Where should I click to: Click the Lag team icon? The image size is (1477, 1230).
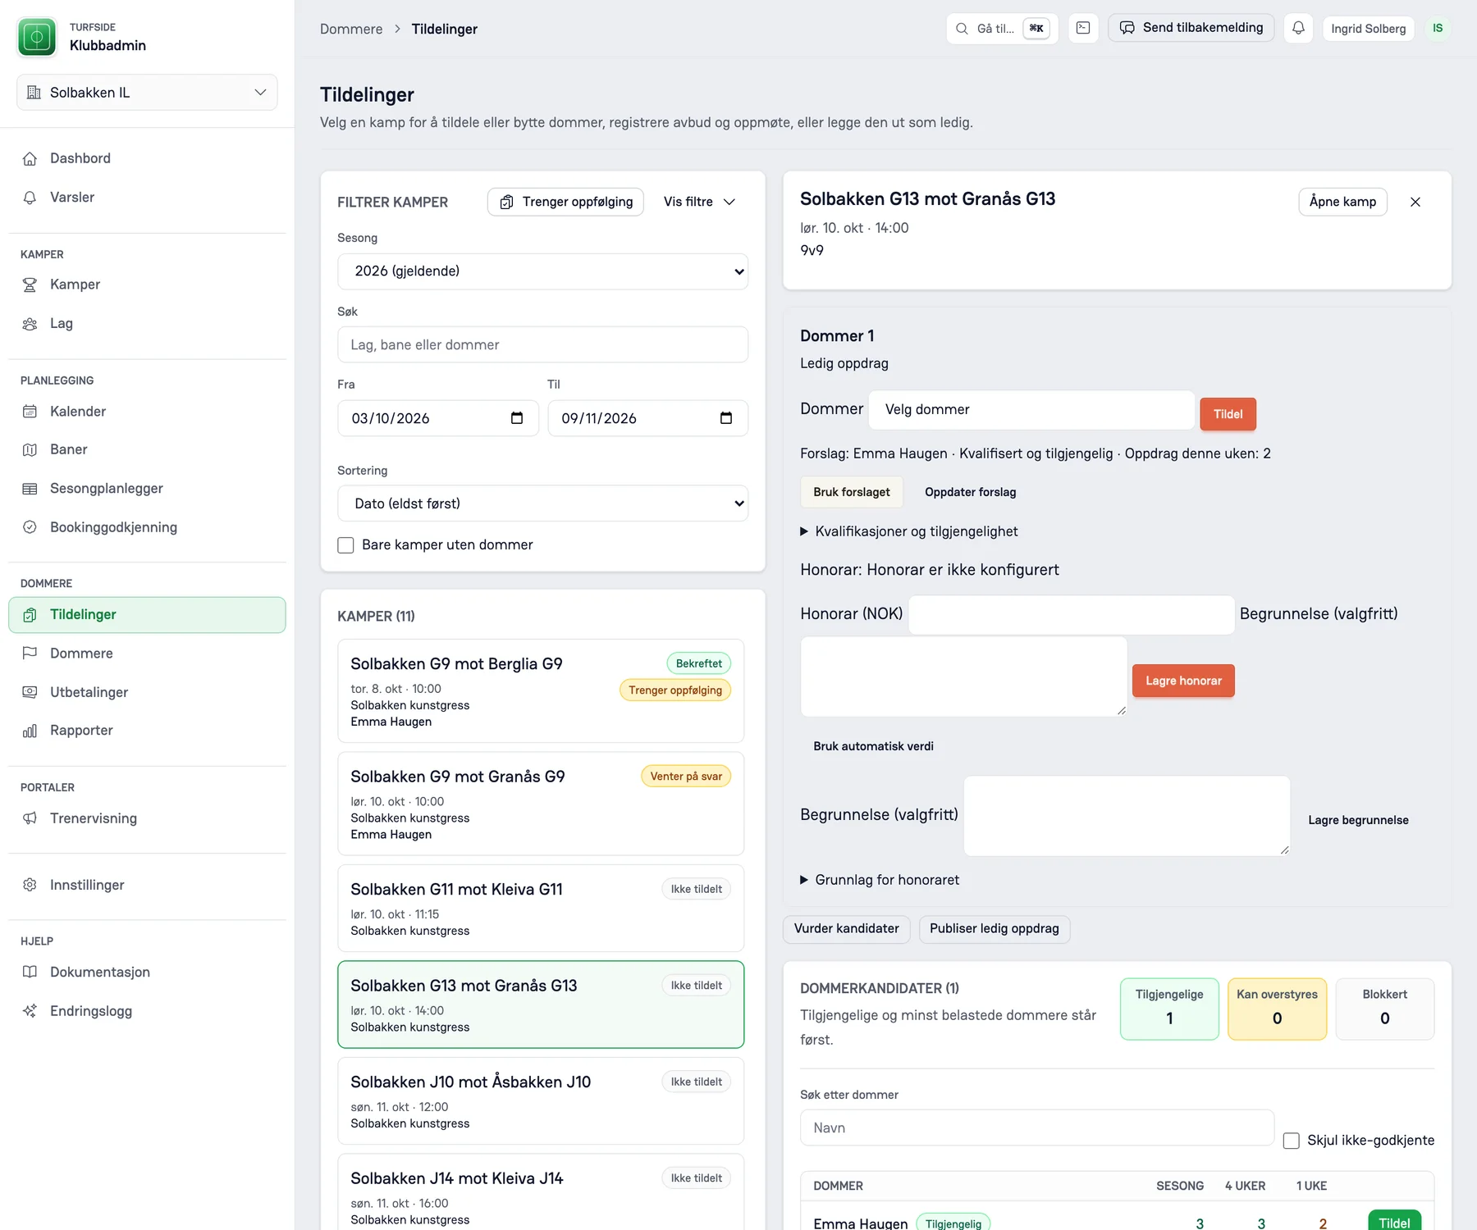pyautogui.click(x=30, y=324)
